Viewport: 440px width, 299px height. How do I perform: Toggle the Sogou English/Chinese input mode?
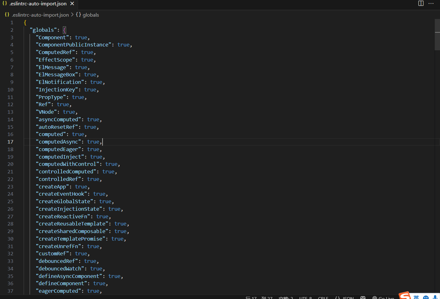pos(416,297)
